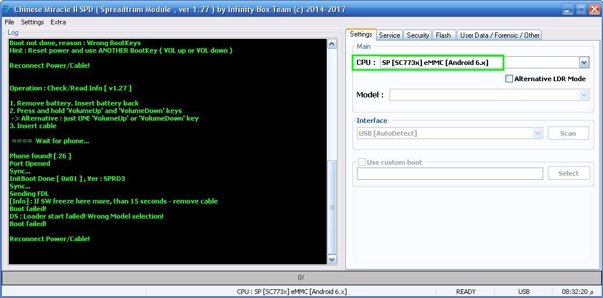603x298 pixels.
Task: Switch to the Security tab
Action: pos(418,35)
